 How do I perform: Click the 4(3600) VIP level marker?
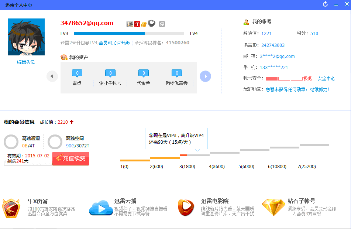tap(217, 167)
